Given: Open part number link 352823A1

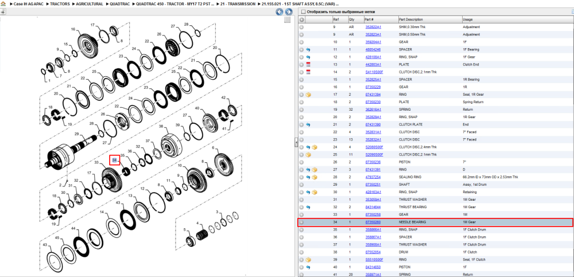Looking at the screenshot, I should [373, 34].
